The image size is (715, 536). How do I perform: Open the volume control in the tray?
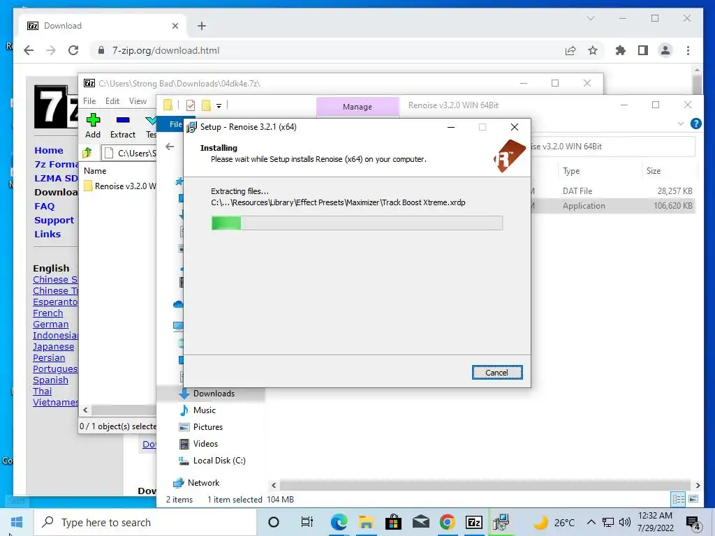[x=625, y=522]
